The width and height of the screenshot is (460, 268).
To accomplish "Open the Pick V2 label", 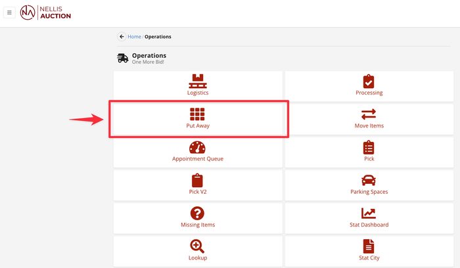I will click(198, 192).
